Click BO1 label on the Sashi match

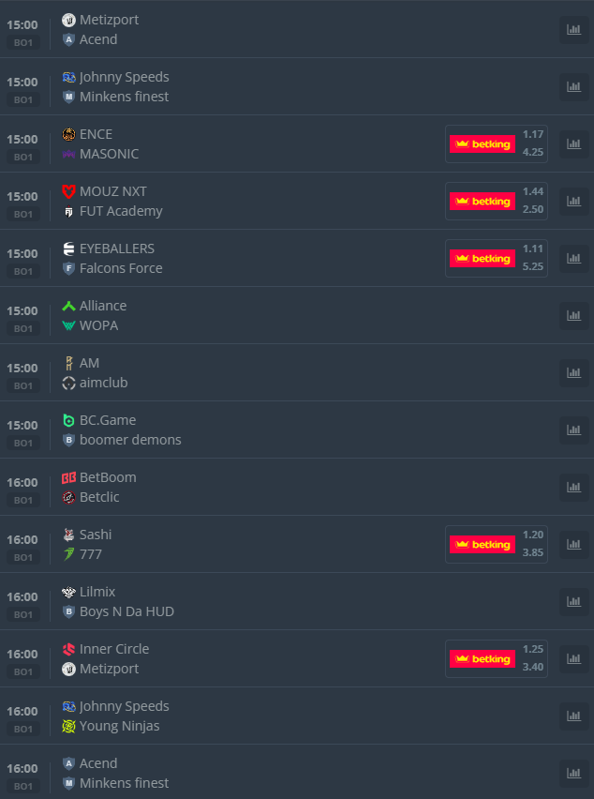[23, 558]
